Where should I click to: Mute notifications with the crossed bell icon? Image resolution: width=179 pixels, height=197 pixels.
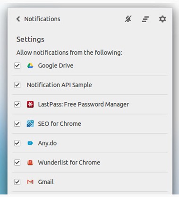(128, 19)
